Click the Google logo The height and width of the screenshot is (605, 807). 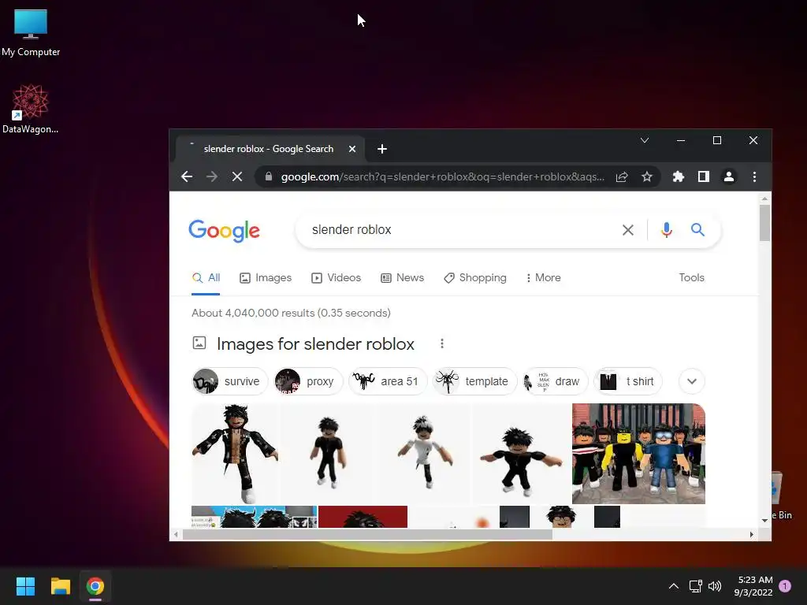pyautogui.click(x=225, y=231)
